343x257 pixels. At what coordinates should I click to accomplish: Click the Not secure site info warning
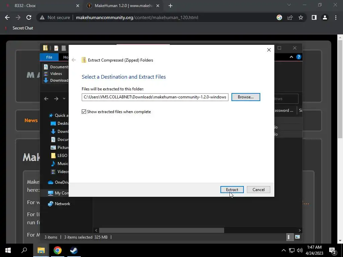(55, 17)
